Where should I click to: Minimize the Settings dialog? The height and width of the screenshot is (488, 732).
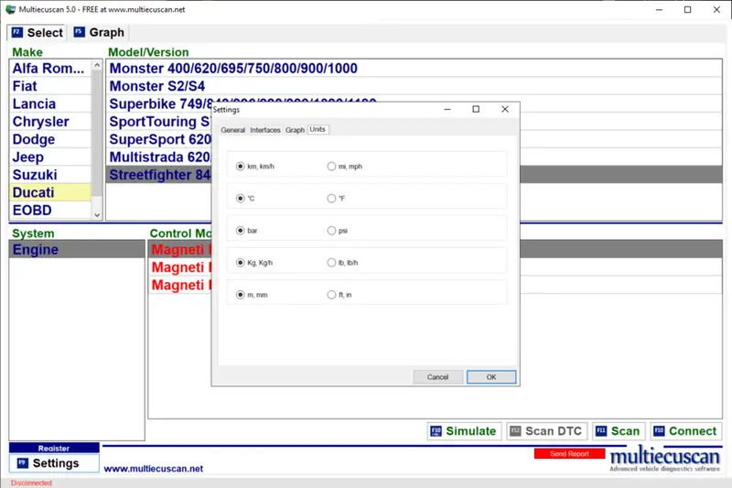[447, 109]
